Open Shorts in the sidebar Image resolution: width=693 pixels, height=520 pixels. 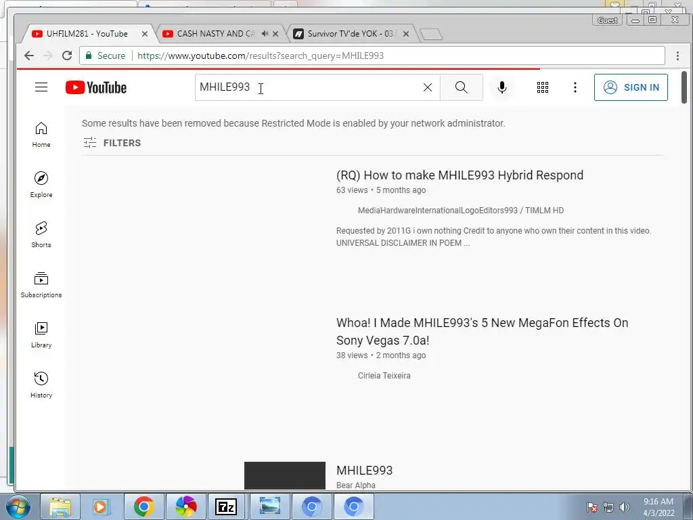point(41,235)
